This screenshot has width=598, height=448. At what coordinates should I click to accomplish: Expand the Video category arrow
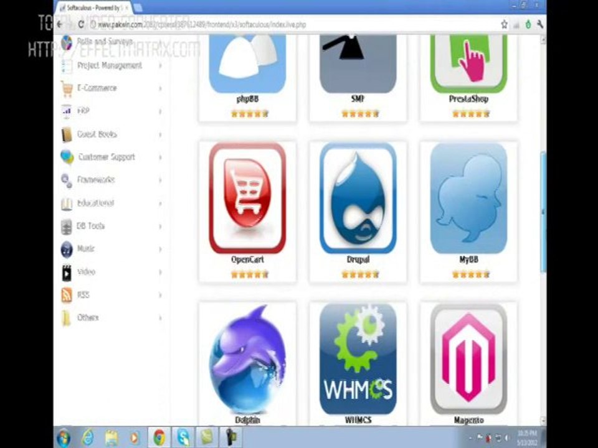pyautogui.click(x=160, y=272)
